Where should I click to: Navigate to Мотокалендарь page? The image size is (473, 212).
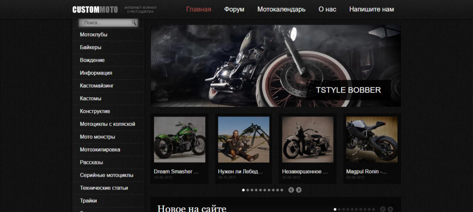(x=281, y=9)
